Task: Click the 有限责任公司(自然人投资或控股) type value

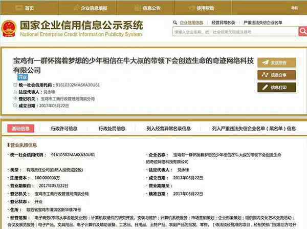Action: 55,170
